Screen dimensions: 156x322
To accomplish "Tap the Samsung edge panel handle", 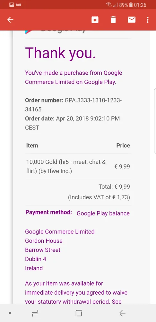I will click(155, 121).
